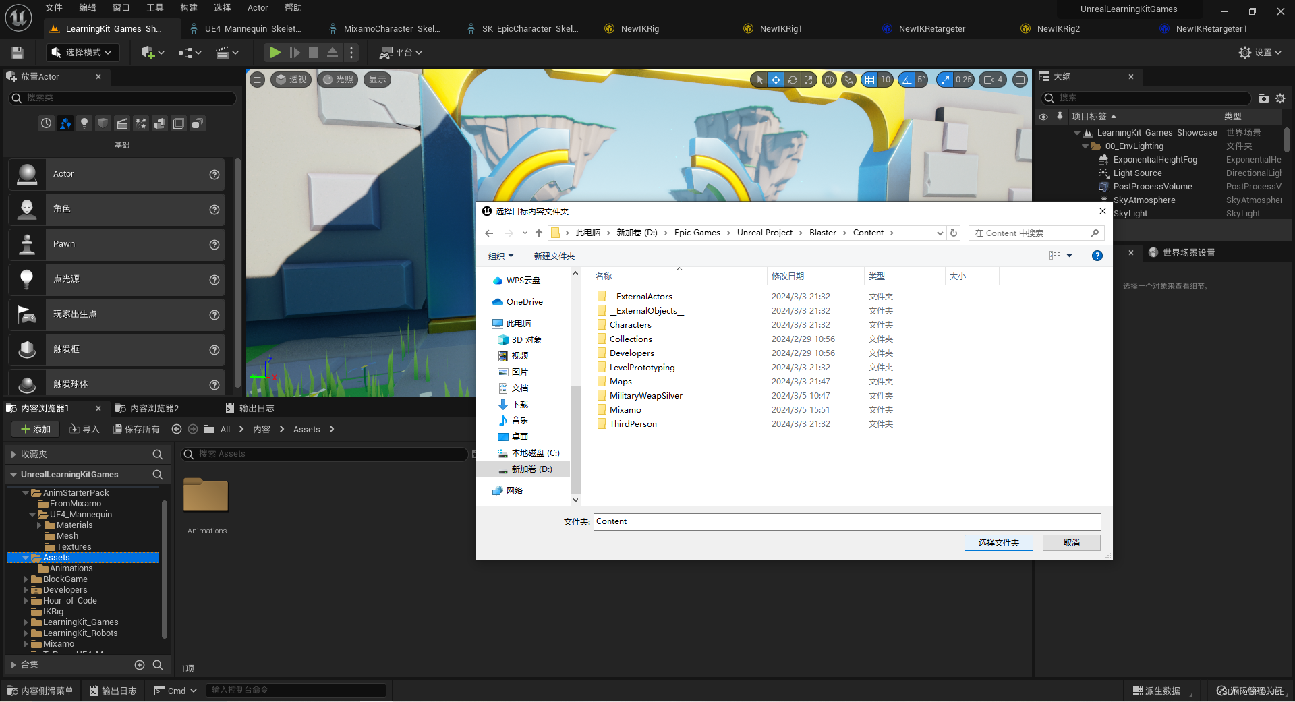Activate the scale gizmo tool
The width and height of the screenshot is (1295, 702).
(809, 80)
